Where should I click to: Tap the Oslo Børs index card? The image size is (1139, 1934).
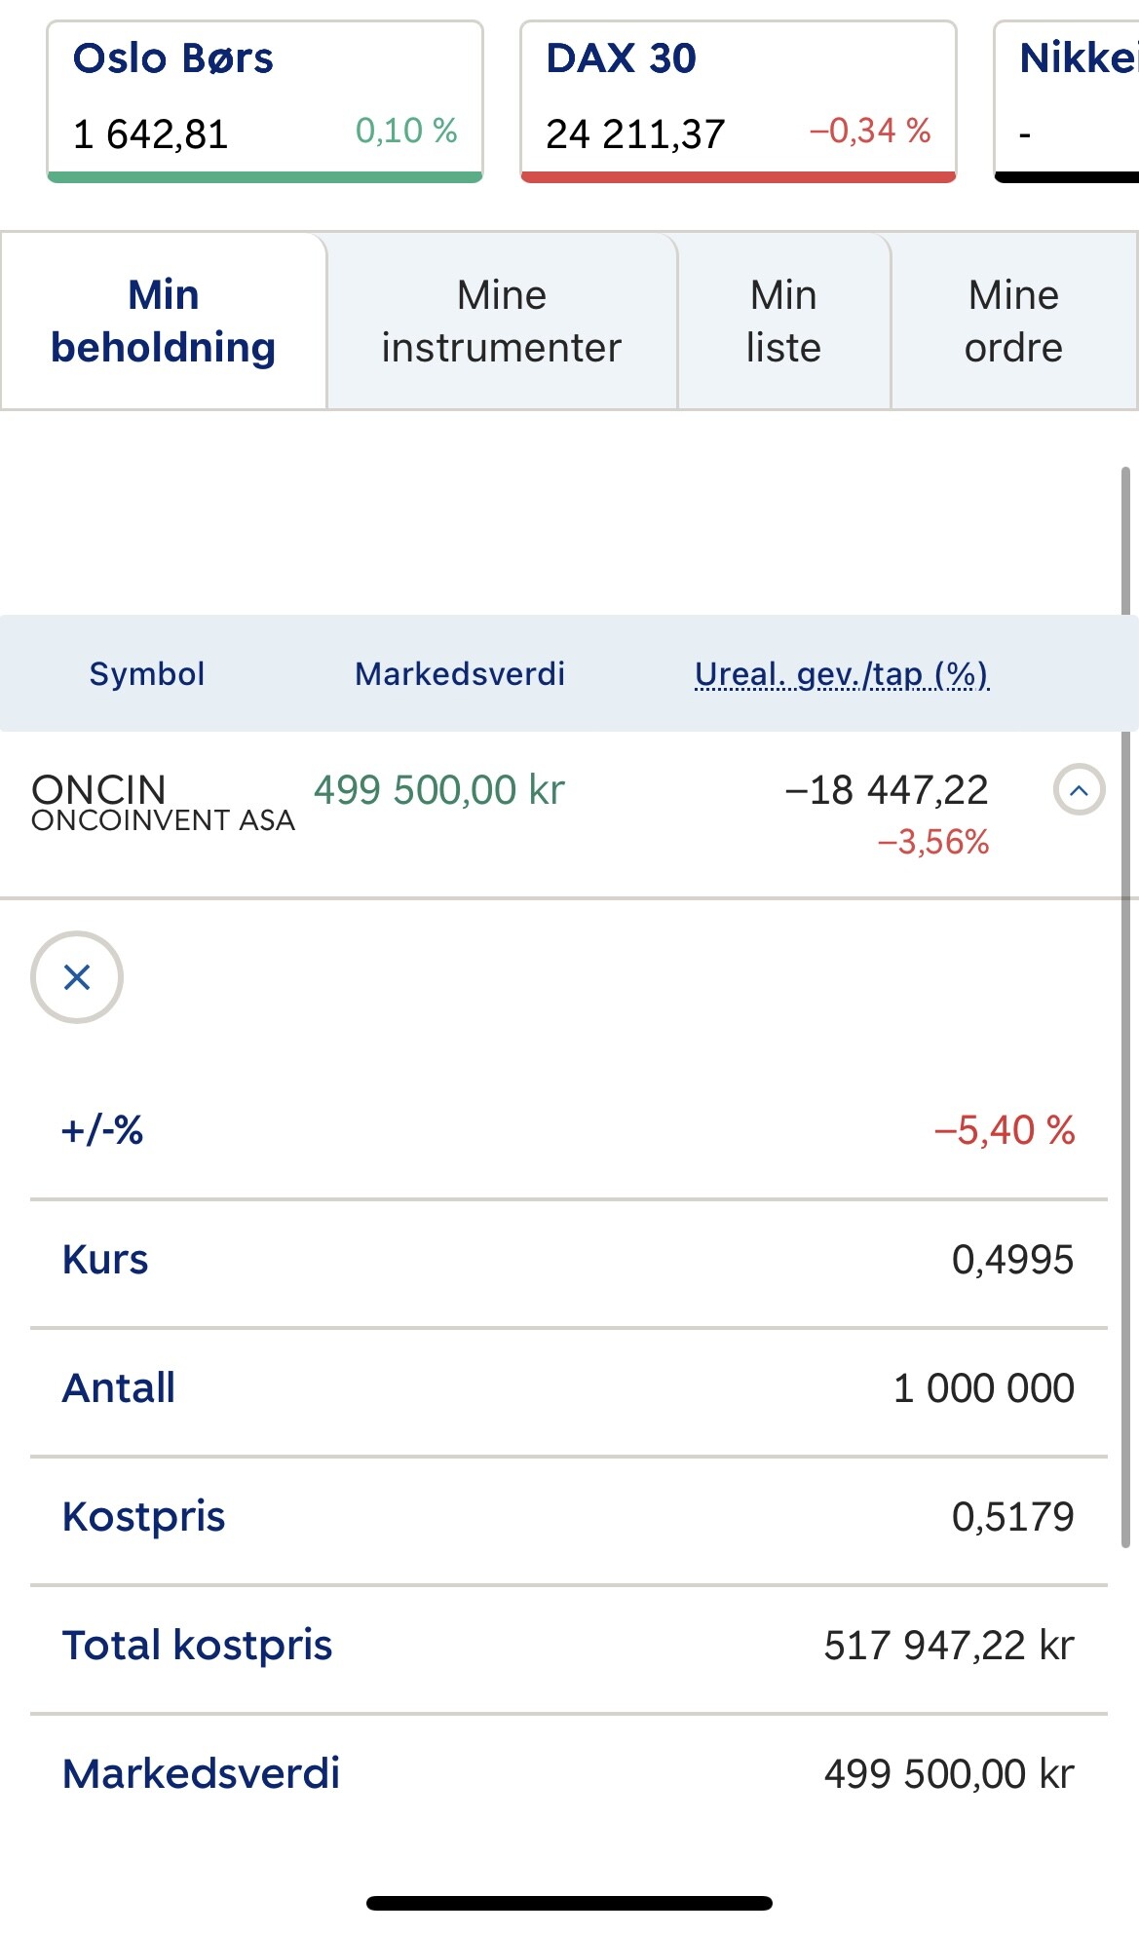tap(265, 100)
